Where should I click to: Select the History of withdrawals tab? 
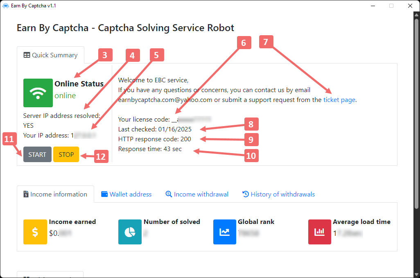(x=279, y=194)
